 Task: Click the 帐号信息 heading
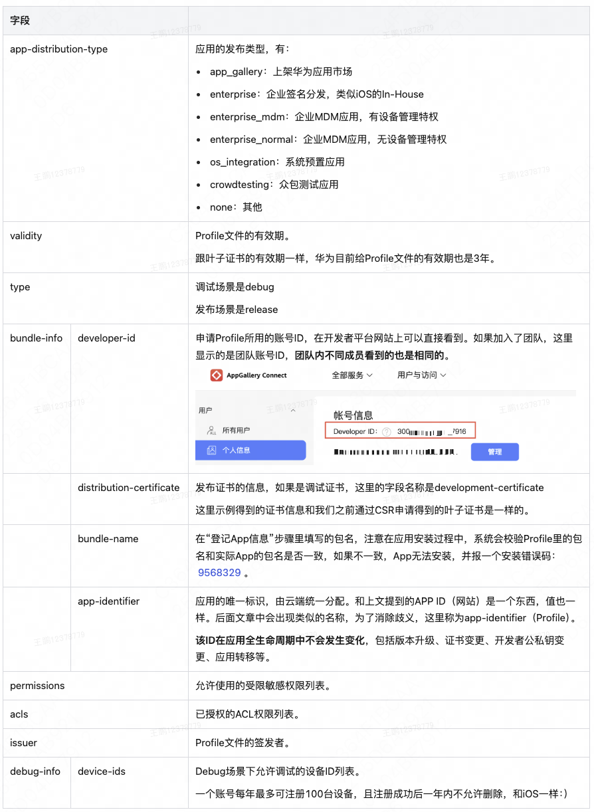pos(353,415)
